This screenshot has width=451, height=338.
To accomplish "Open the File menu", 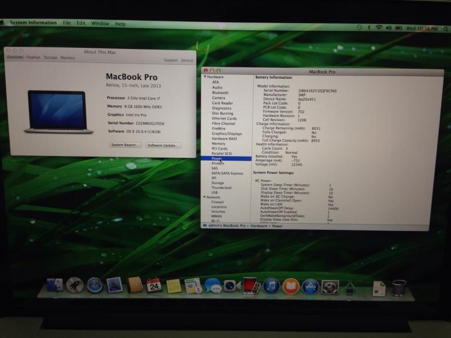I will 67,23.
